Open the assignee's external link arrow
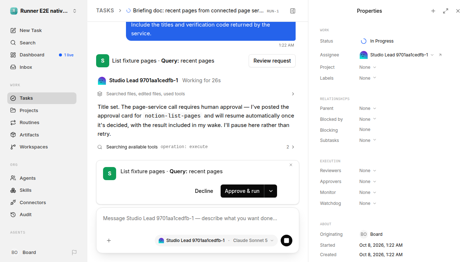 click(440, 55)
